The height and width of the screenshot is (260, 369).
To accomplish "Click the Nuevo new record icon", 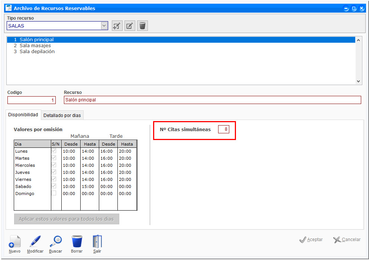I will point(14,242).
